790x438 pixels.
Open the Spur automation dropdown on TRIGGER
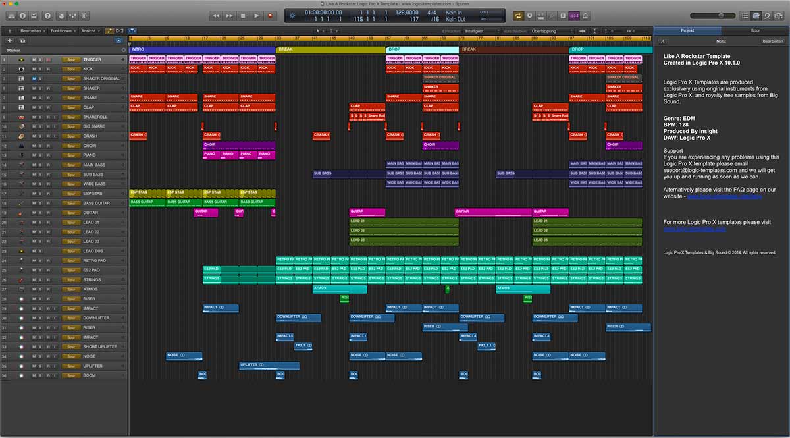click(x=71, y=60)
